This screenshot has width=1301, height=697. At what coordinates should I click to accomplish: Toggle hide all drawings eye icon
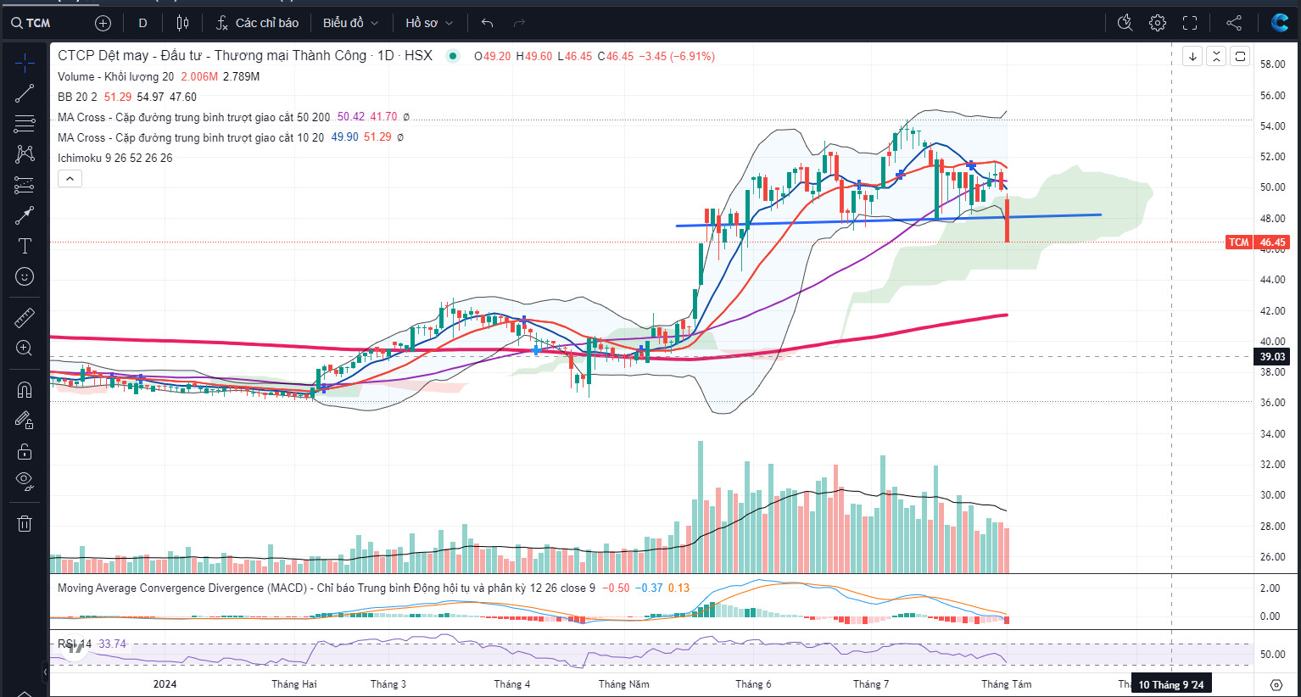click(x=25, y=482)
